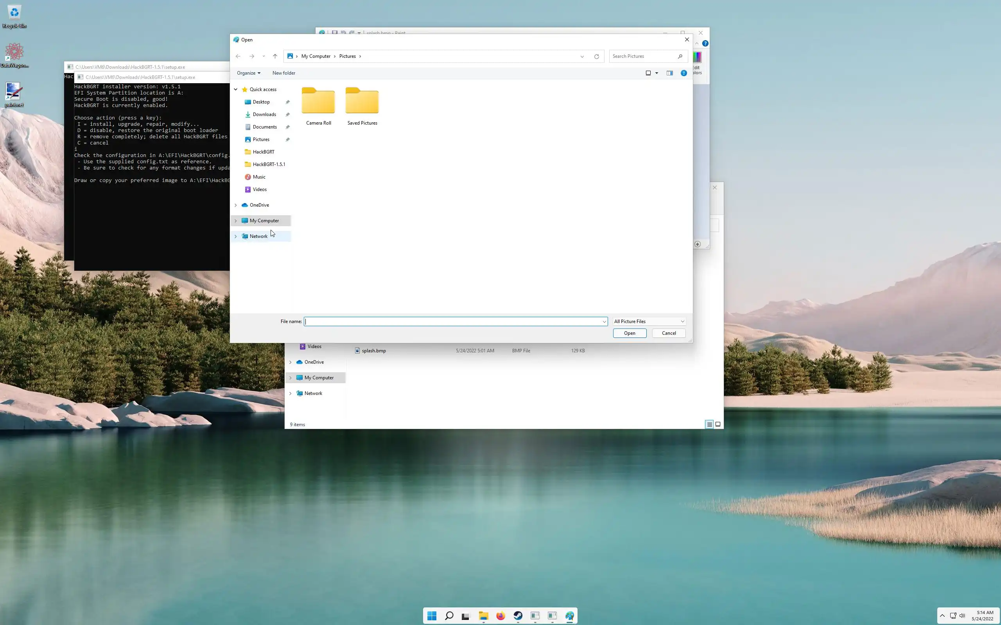1001x625 pixels.
Task: Click the Refresh icon in address bar
Action: tap(596, 56)
